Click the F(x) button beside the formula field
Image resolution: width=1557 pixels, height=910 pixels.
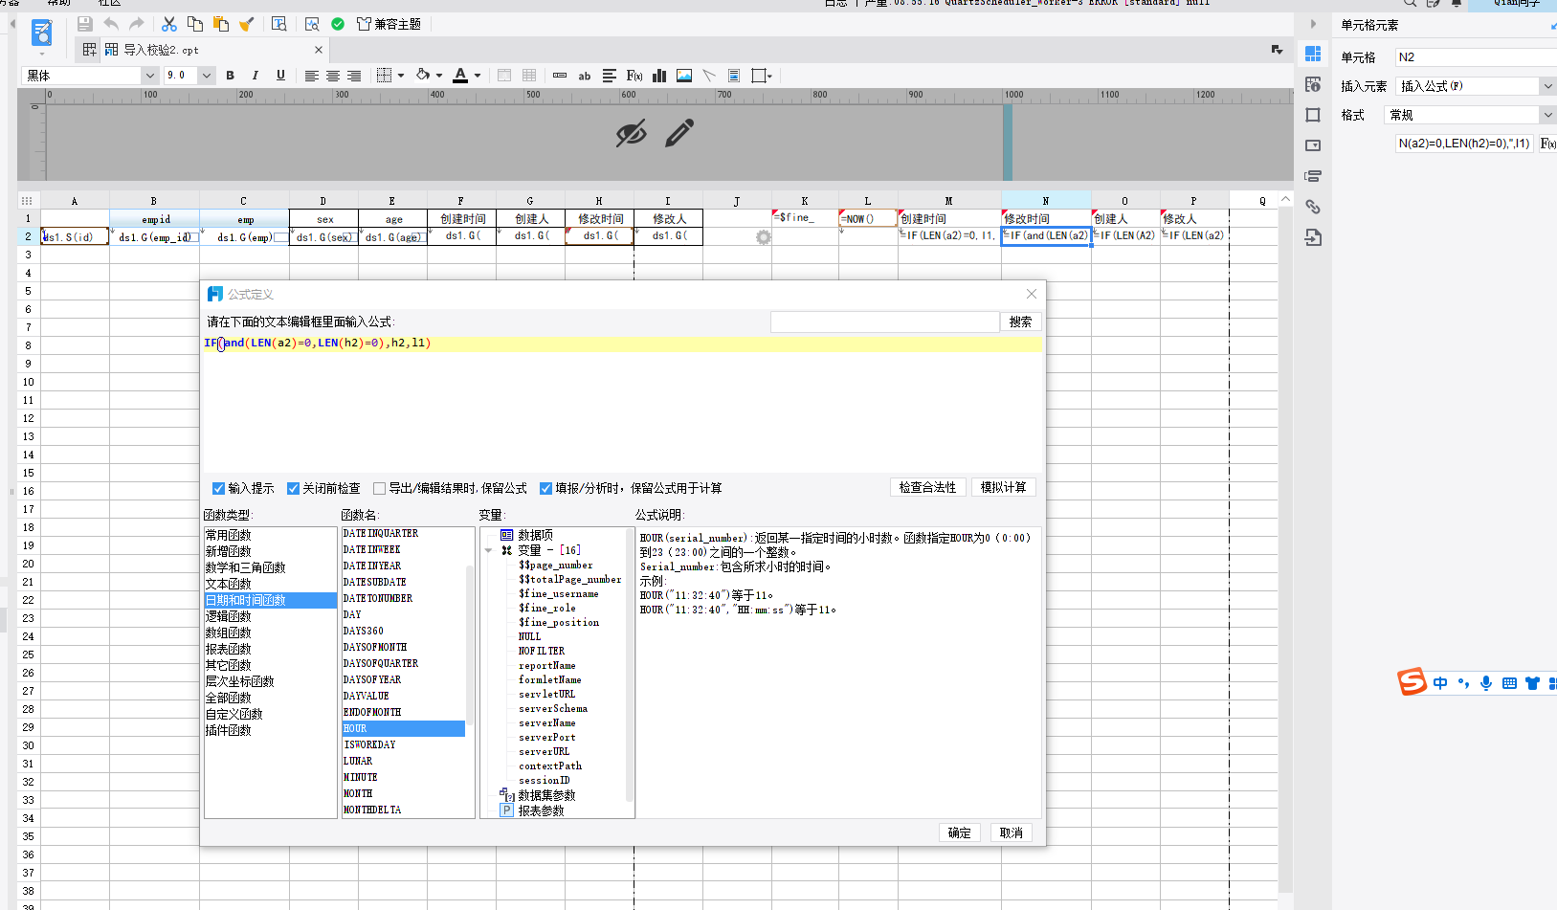pyautogui.click(x=1547, y=144)
